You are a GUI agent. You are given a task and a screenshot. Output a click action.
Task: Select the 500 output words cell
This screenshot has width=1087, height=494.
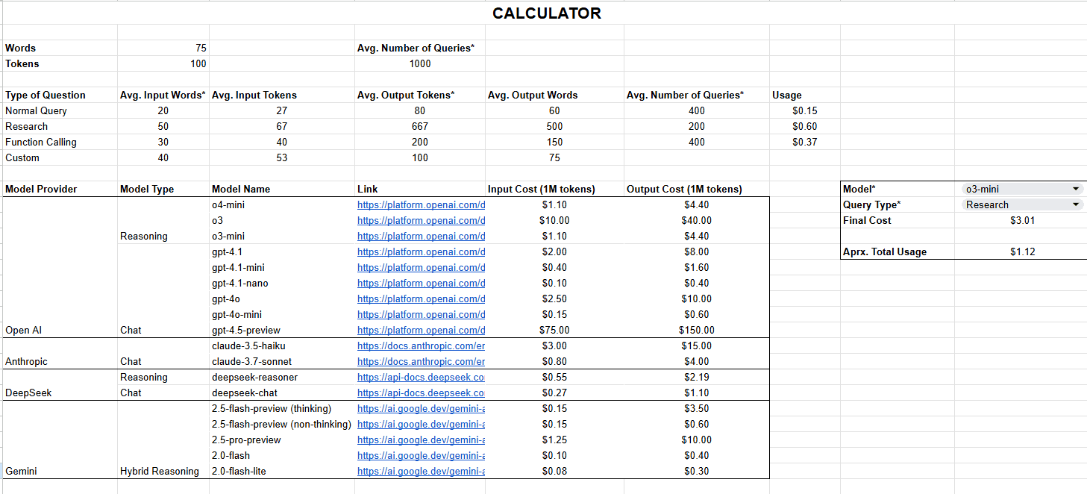[x=554, y=126]
